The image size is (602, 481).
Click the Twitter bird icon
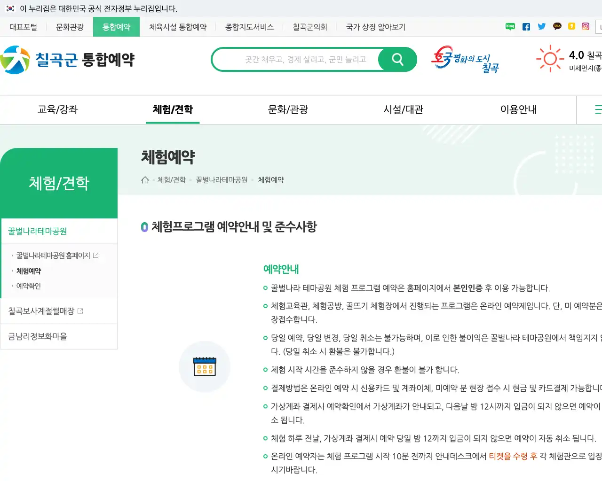click(x=541, y=26)
